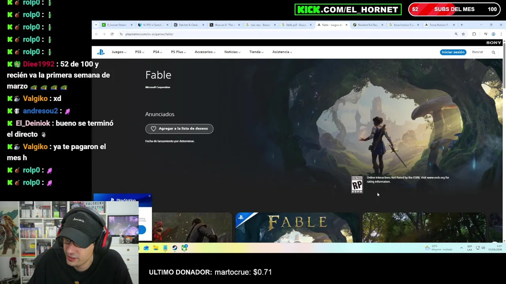Viewport: 506px width, 284px height.
Task: Click the browser forward arrow
Action: pyautogui.click(x=104, y=34)
